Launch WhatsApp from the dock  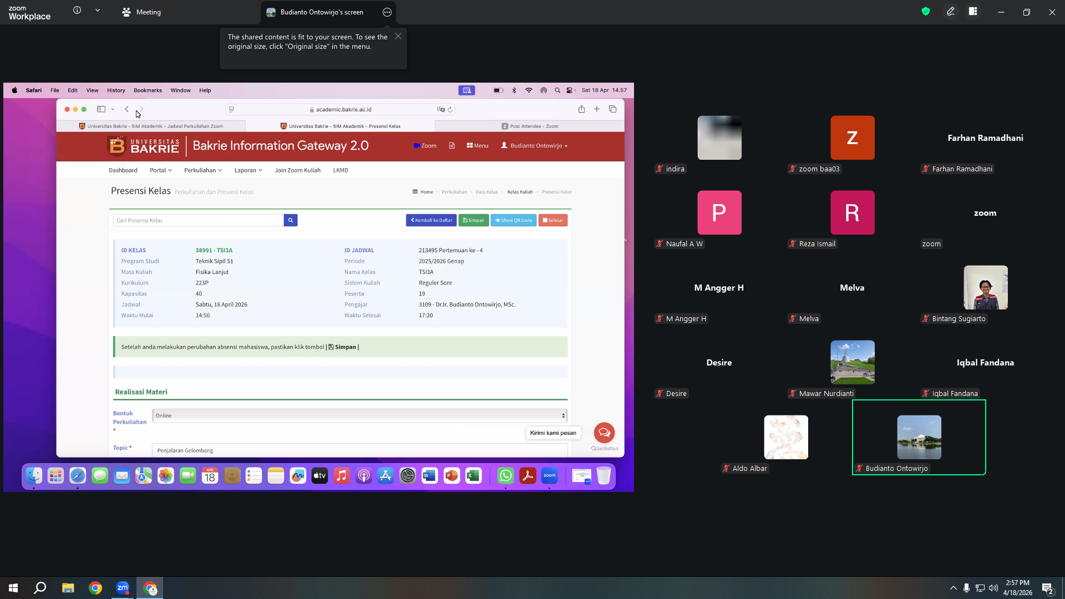(x=506, y=476)
